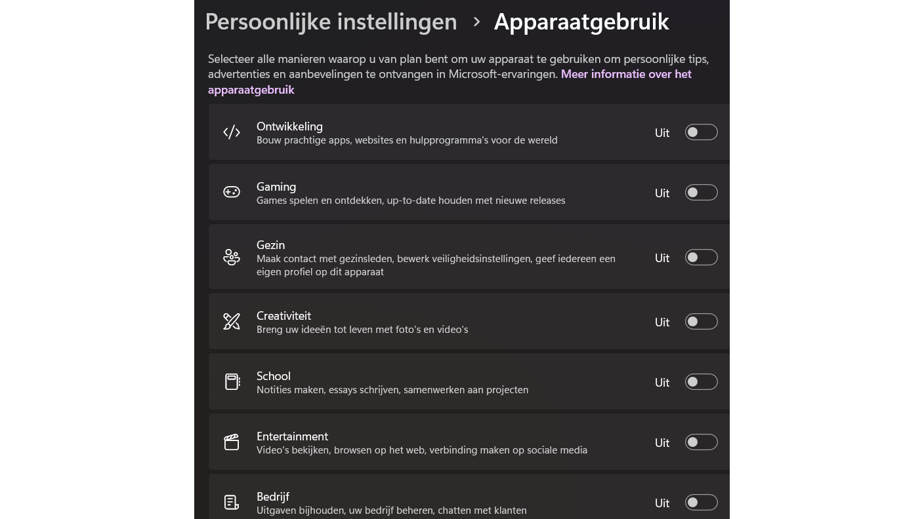Click the Gaming controller icon
Screen dimensions: 924x519
click(232, 193)
